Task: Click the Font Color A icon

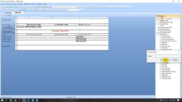Action: 107,7
